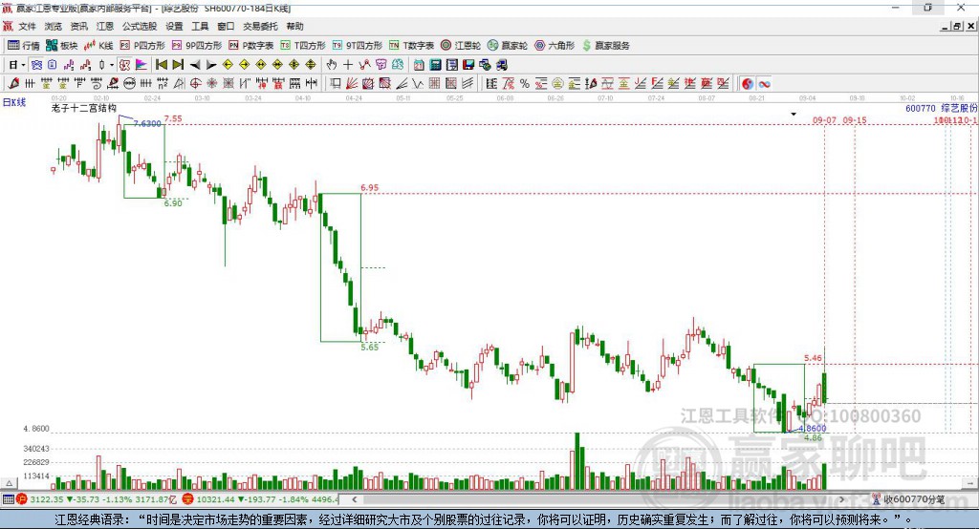Save chart with the floppy disk icon

point(468,64)
